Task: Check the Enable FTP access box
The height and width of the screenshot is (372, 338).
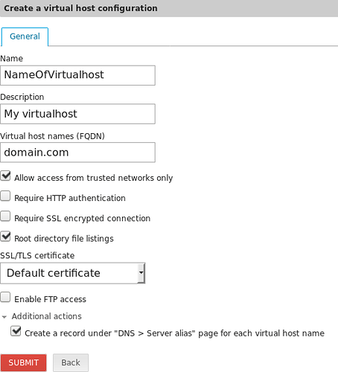Action: (5, 297)
